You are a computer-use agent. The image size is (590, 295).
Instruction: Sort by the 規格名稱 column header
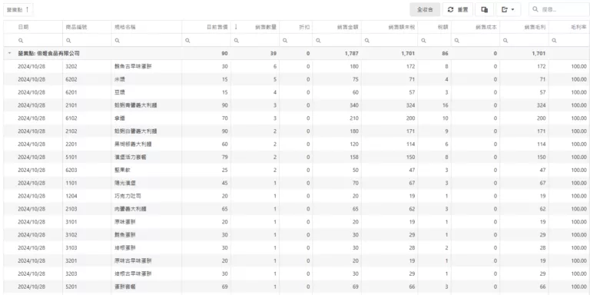[x=125, y=27]
